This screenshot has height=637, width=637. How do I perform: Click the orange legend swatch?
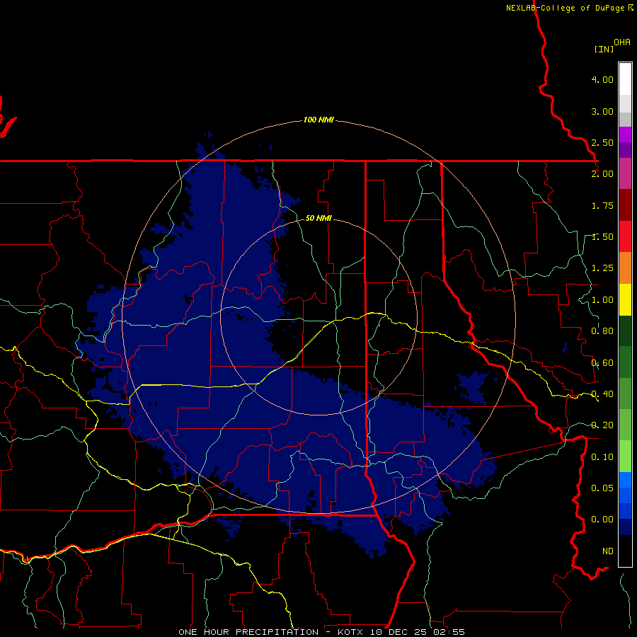click(x=625, y=268)
